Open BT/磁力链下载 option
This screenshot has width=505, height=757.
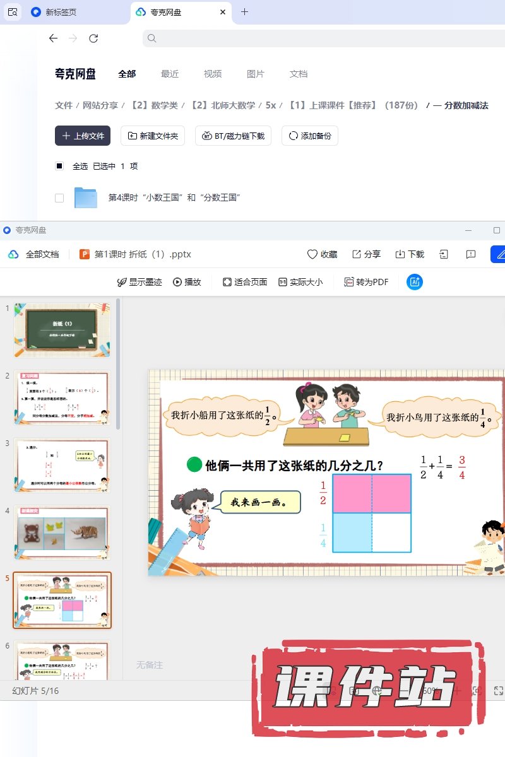tap(234, 136)
